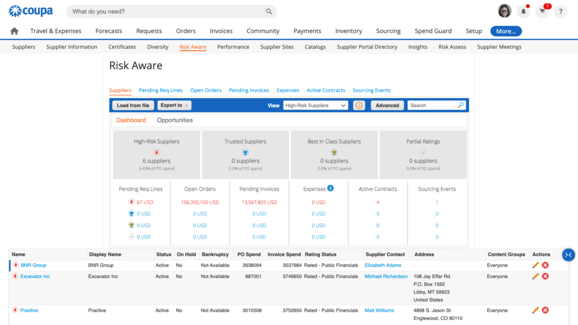
Task: Delete Excavator Inc with red X icon
Action: (x=545, y=276)
